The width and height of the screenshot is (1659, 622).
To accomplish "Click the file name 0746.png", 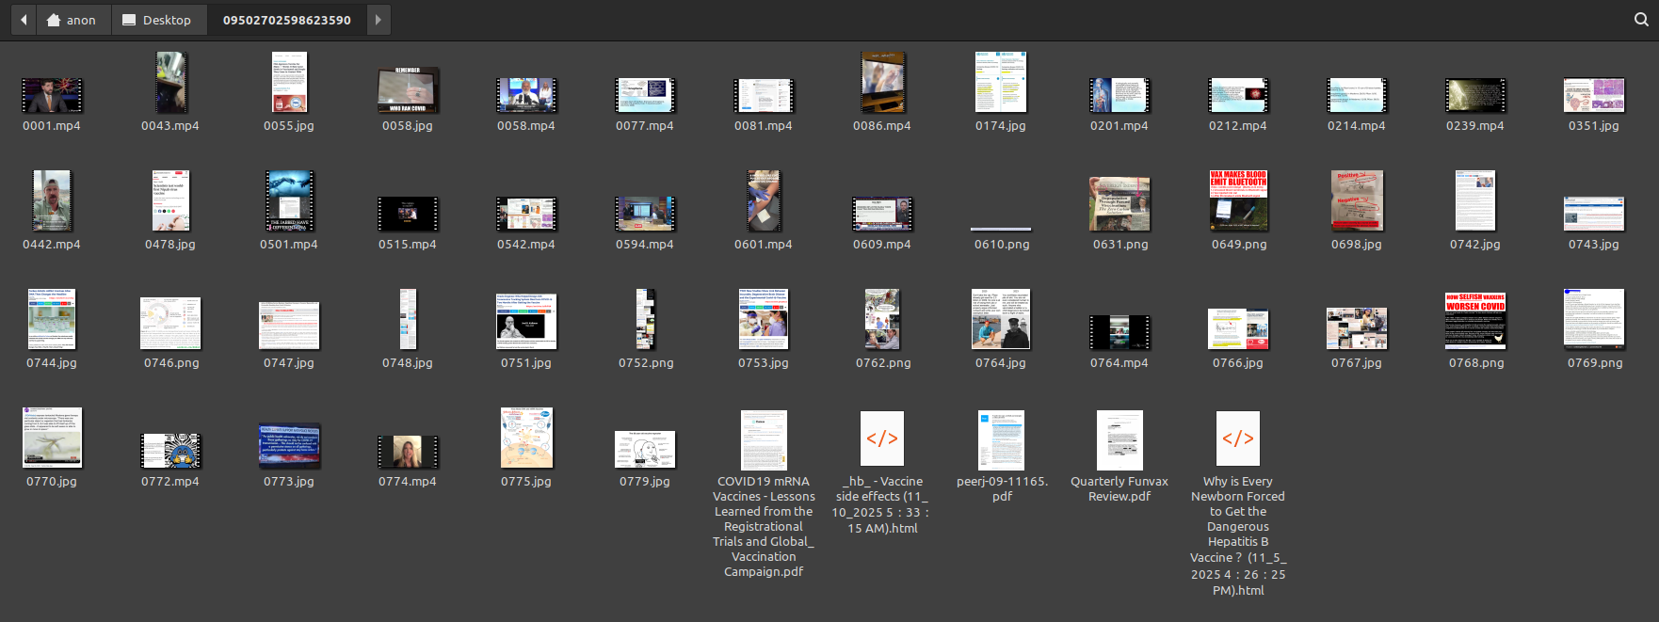I will (171, 363).
